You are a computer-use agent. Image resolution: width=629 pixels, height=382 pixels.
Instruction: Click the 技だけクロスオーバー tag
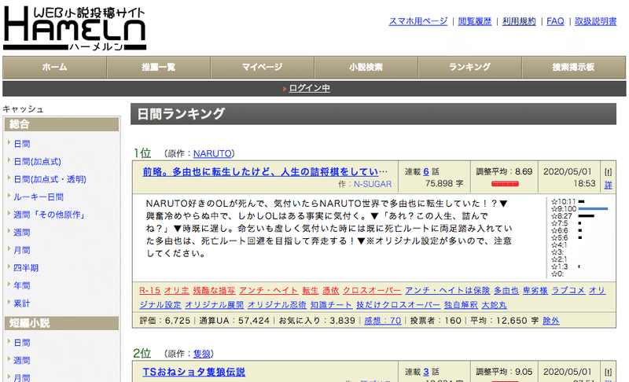tap(399, 305)
